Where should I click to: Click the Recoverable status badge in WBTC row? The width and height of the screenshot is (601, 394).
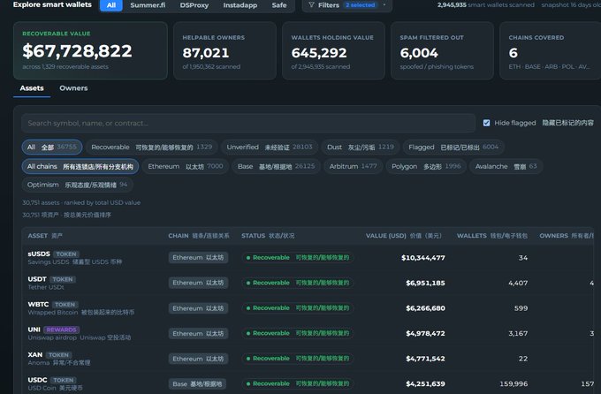298,308
